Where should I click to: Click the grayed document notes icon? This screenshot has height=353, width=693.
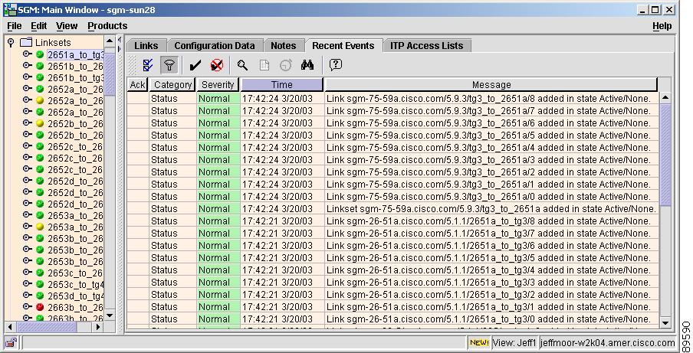pyautogui.click(x=264, y=65)
